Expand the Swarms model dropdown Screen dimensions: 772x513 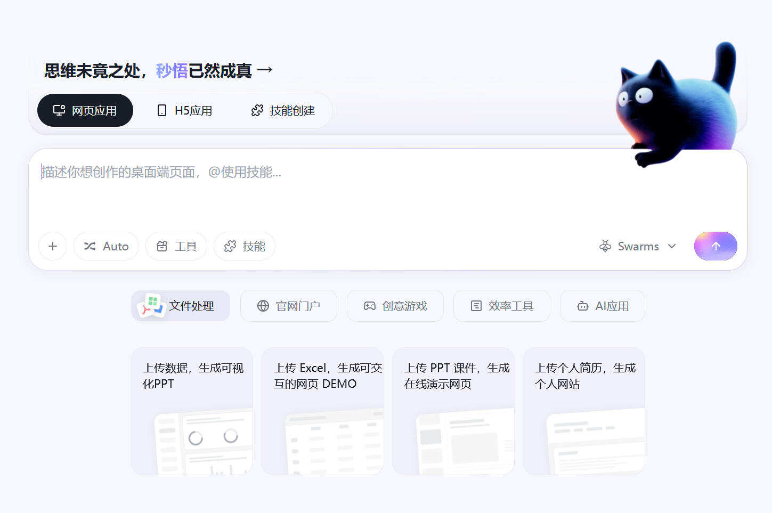637,246
